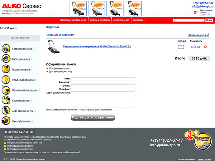Click the AL-KO Сервис logo

pos(21,6)
